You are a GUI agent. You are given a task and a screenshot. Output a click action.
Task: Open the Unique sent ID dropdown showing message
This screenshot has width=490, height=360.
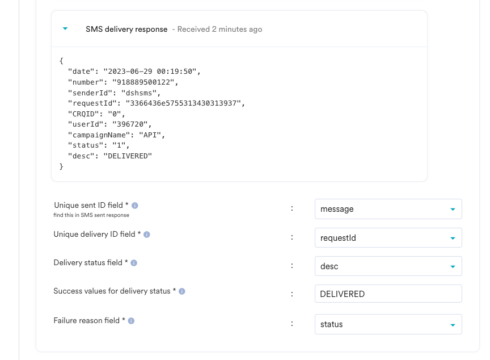point(388,209)
